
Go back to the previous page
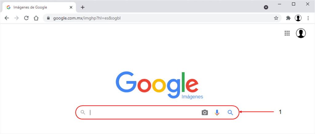pyautogui.click(x=7, y=18)
